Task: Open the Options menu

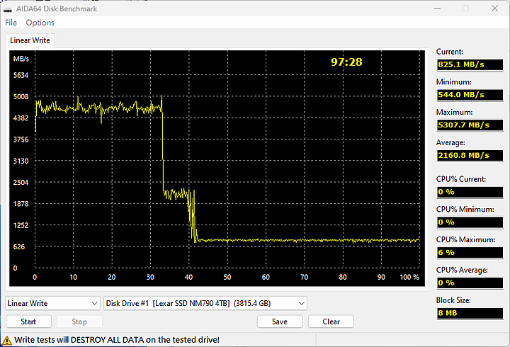Action: tap(40, 23)
